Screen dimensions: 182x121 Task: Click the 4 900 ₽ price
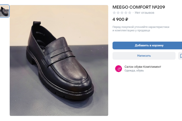[x=120, y=20]
